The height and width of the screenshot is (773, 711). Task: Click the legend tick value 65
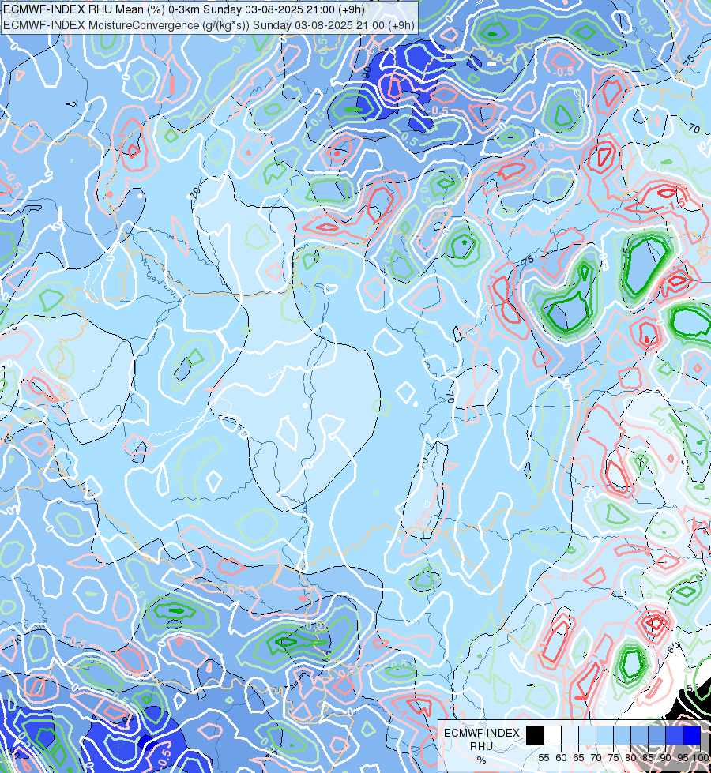pos(578,758)
